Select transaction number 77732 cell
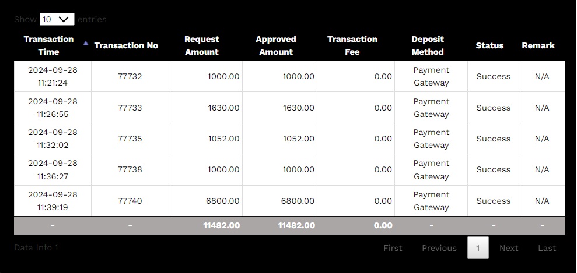 click(130, 76)
